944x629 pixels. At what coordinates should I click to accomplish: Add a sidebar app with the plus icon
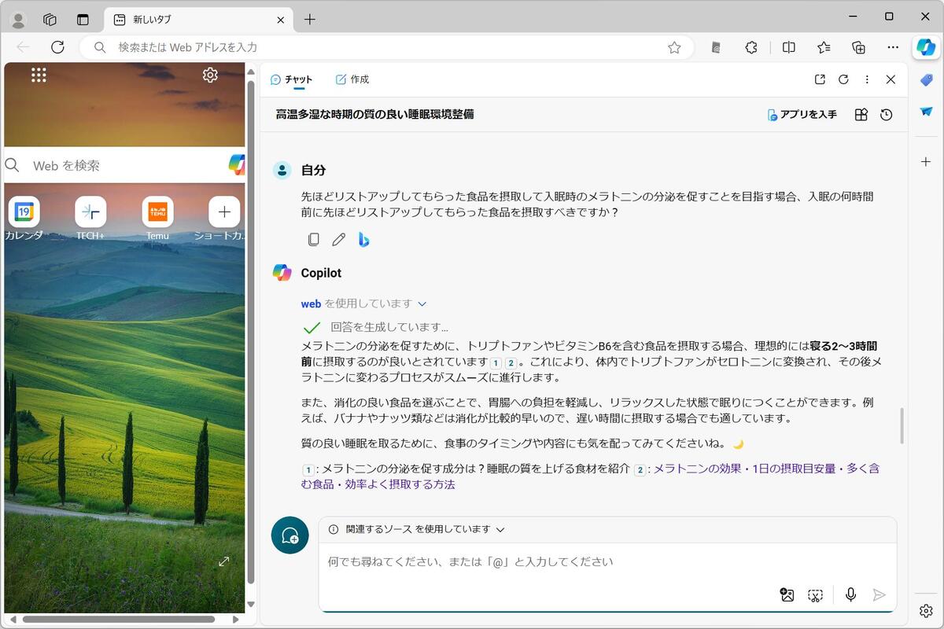926,161
